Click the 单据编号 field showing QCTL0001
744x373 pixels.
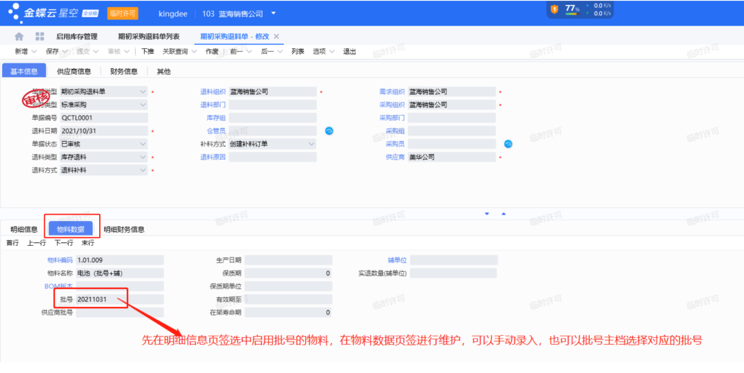[x=103, y=118]
